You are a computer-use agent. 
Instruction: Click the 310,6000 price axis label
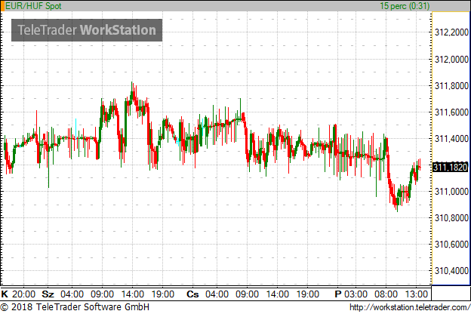click(451, 245)
